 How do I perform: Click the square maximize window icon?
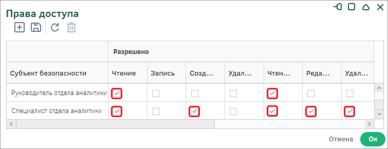pyautogui.click(x=352, y=7)
